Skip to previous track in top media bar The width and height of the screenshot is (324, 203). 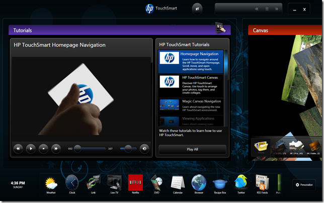click(x=257, y=9)
